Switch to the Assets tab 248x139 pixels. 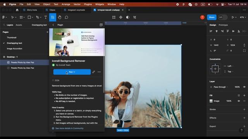(x=19, y=25)
